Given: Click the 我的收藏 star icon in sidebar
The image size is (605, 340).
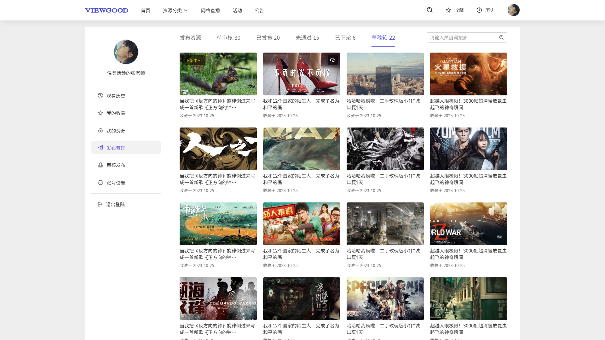Looking at the screenshot, I should (x=100, y=113).
